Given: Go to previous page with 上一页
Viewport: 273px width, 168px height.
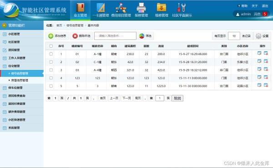Looking at the screenshot, I should pos(114,98).
